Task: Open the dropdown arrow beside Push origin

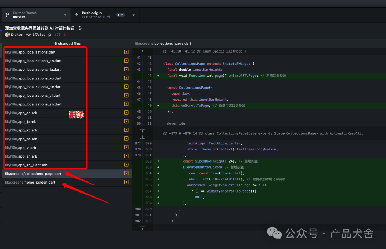Action: (x=133, y=15)
